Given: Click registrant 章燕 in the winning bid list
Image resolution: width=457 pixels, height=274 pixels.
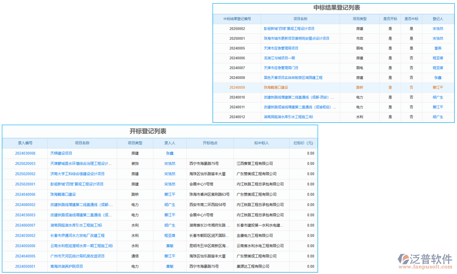Looking at the screenshot, I should click(438, 48).
